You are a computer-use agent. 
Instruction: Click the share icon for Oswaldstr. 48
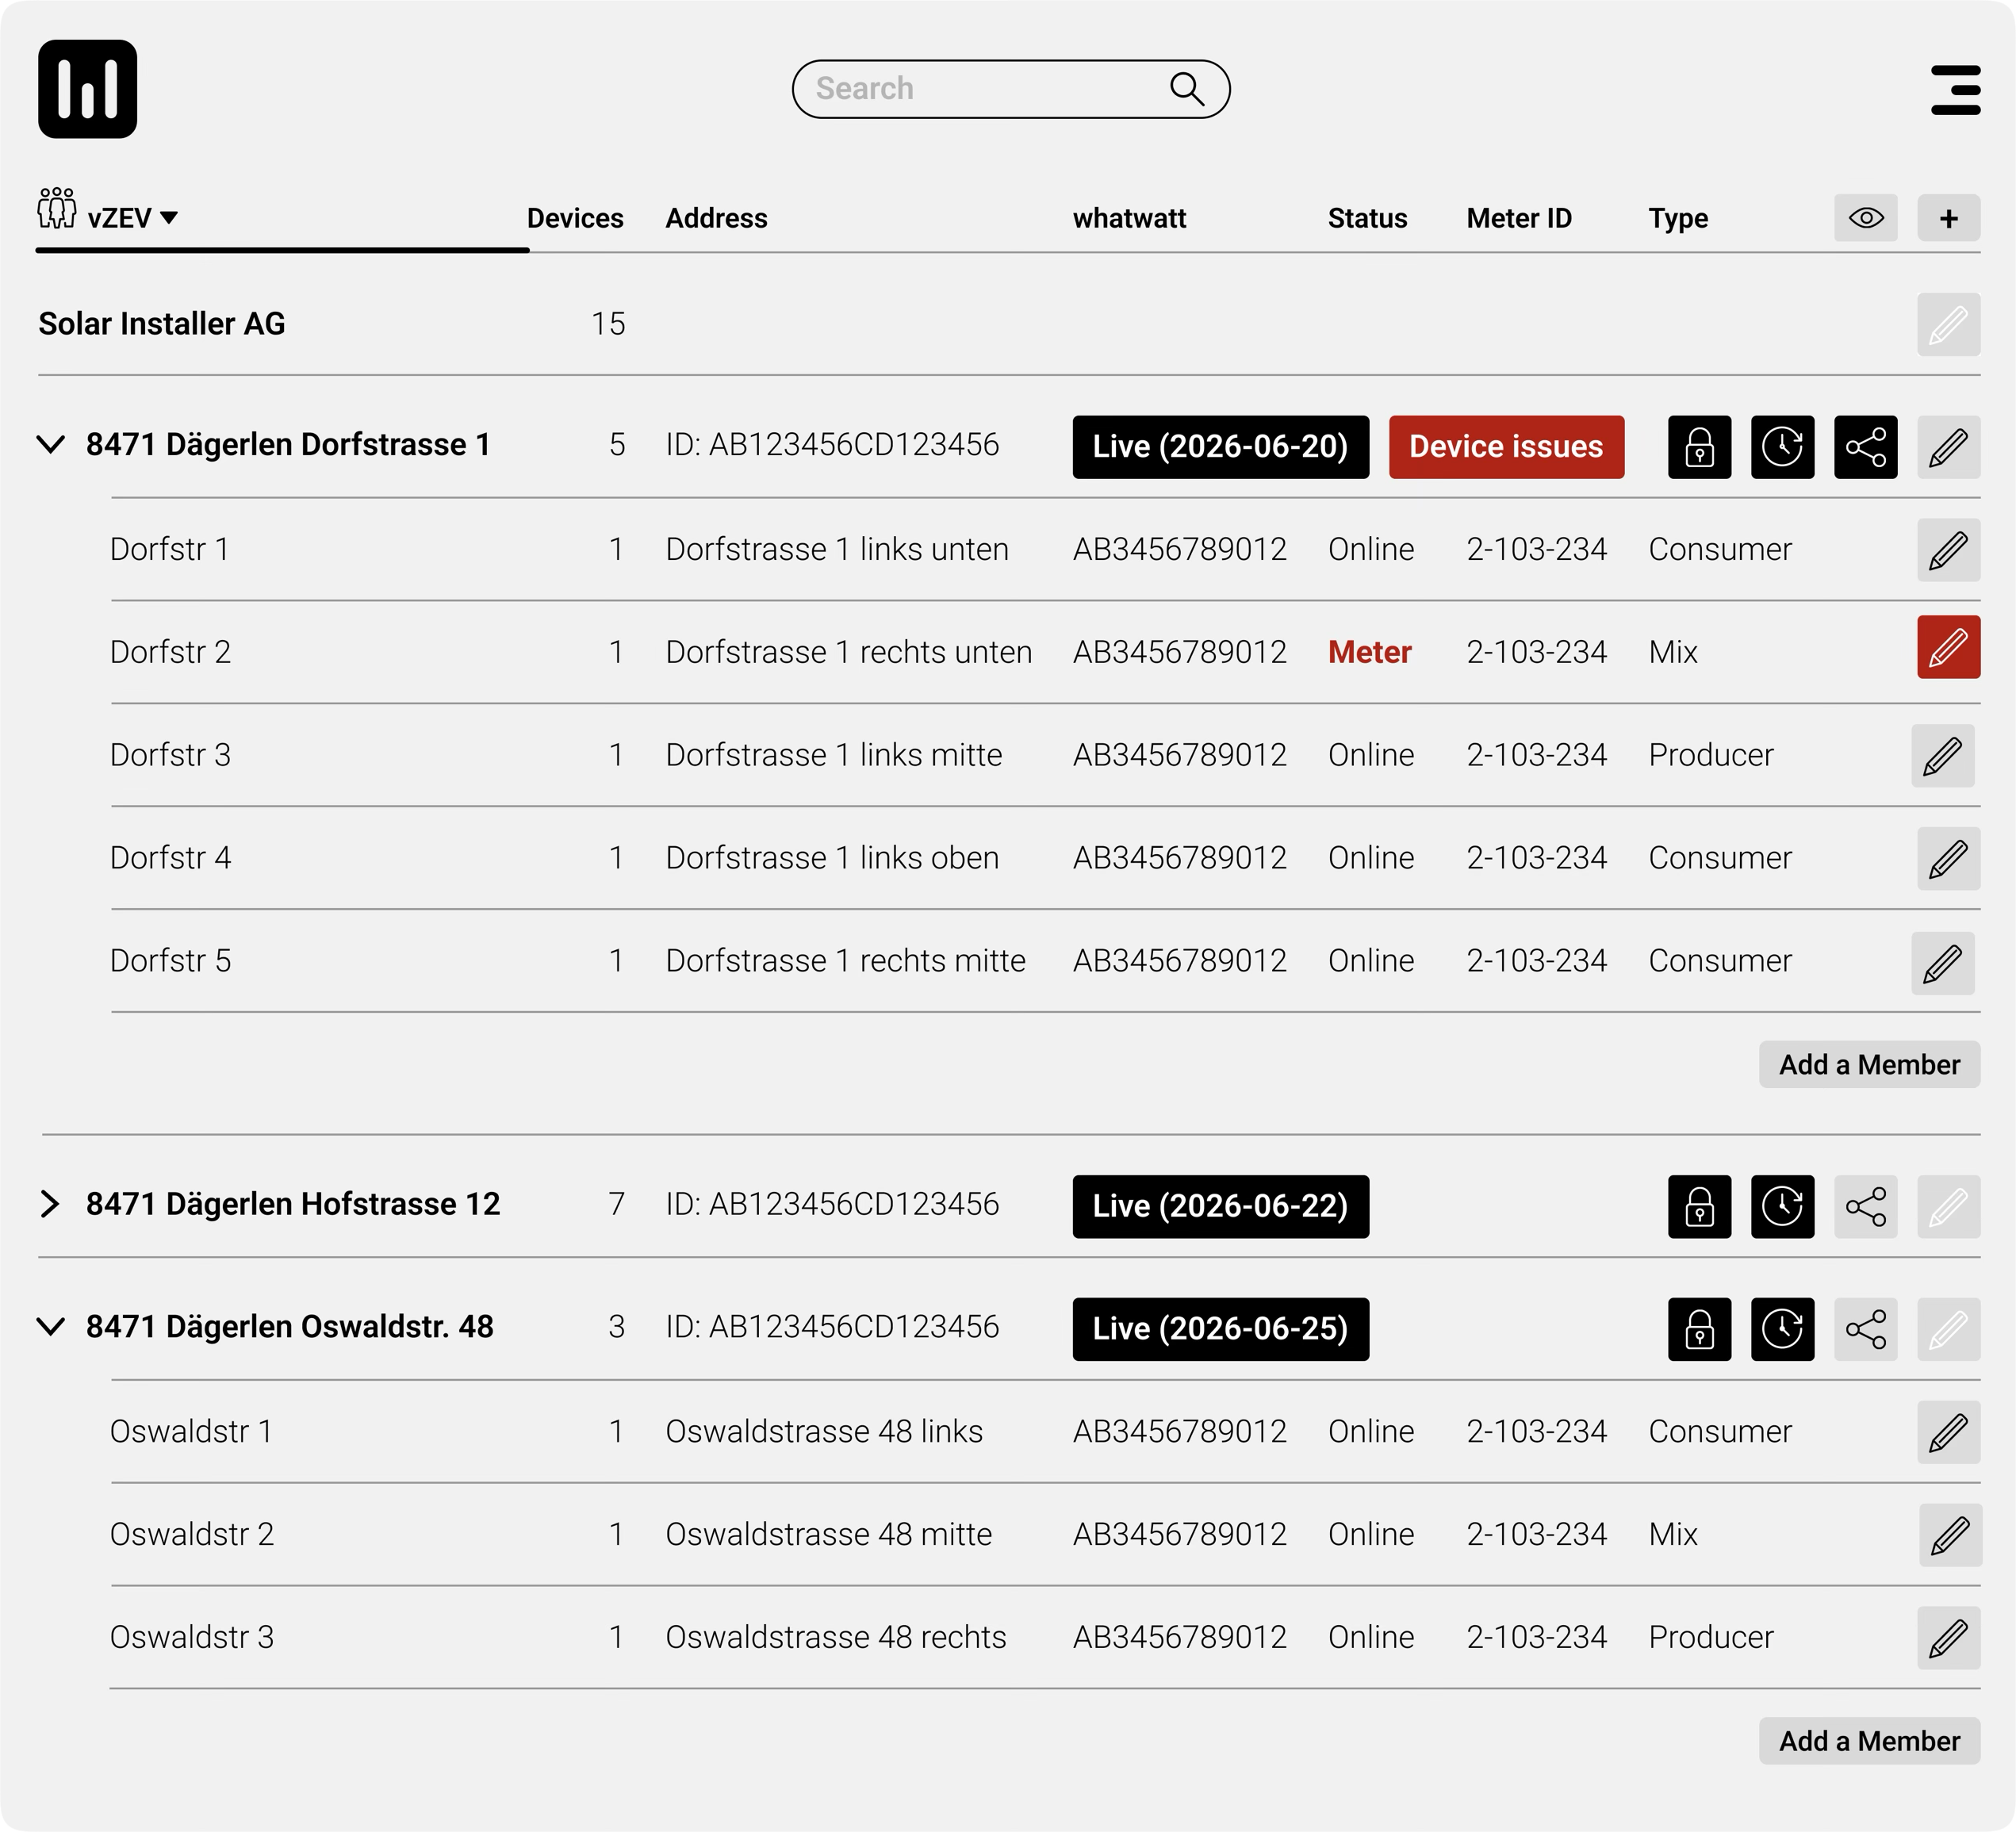1866,1329
